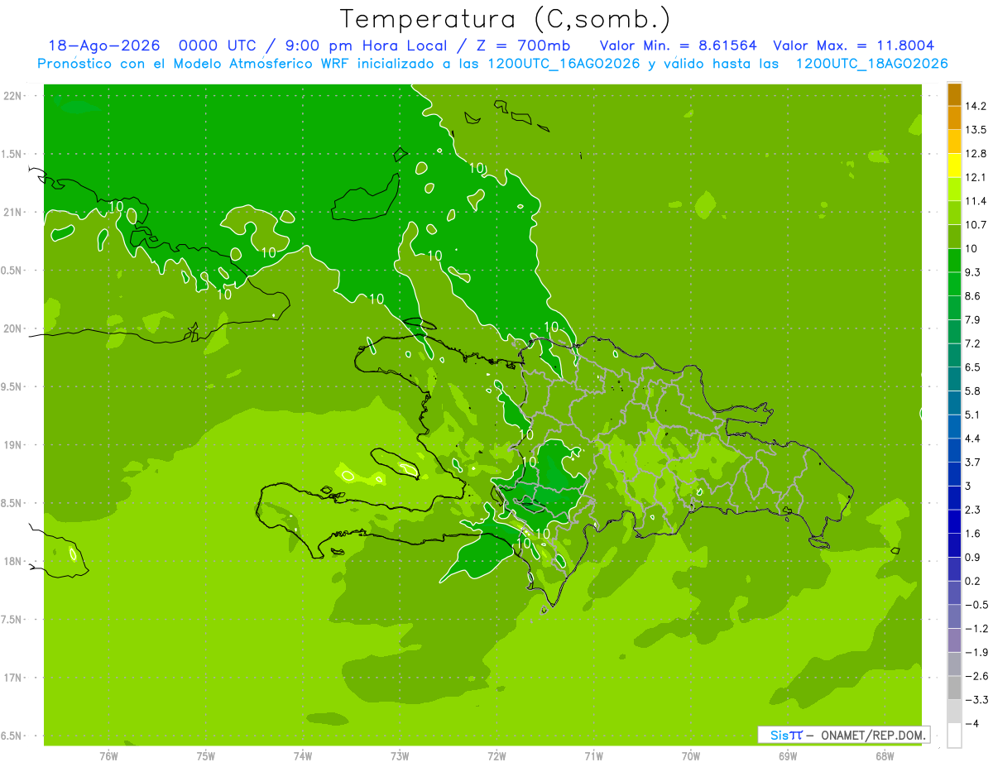
Task: Click the longitude label "69W"
Action: tap(788, 756)
